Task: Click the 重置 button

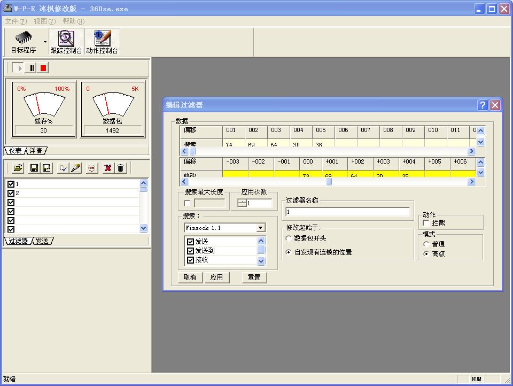Action: click(254, 277)
